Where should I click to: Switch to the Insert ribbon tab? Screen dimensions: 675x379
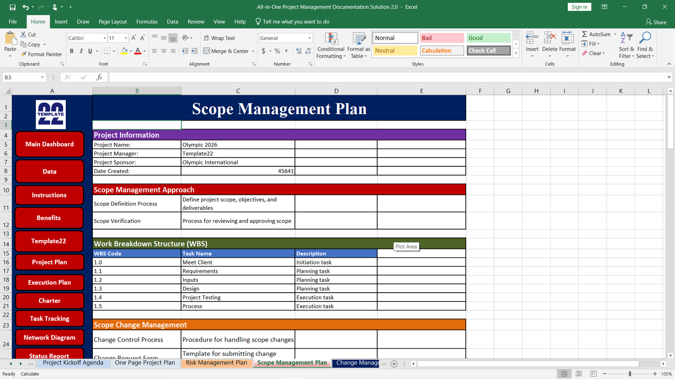[x=61, y=21]
